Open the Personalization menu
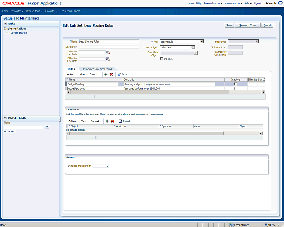Image resolution: width=284 pixels, height=227 pixels. click(x=213, y=3)
